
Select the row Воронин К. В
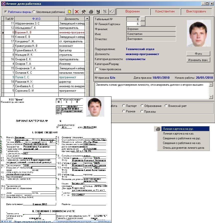44,32
